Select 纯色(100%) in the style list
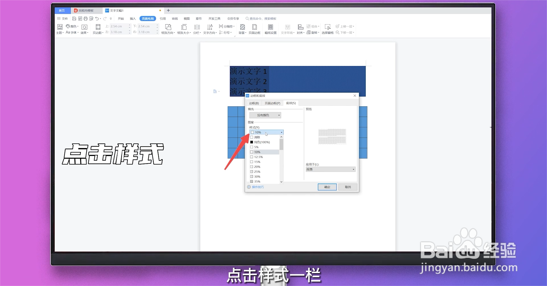Viewport: 547px width, 286px height. 264,142
